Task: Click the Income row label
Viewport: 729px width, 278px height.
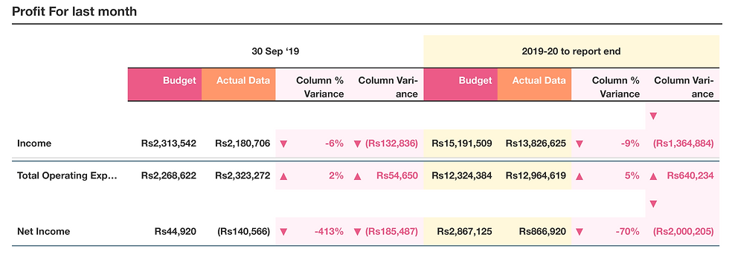Action: point(34,143)
